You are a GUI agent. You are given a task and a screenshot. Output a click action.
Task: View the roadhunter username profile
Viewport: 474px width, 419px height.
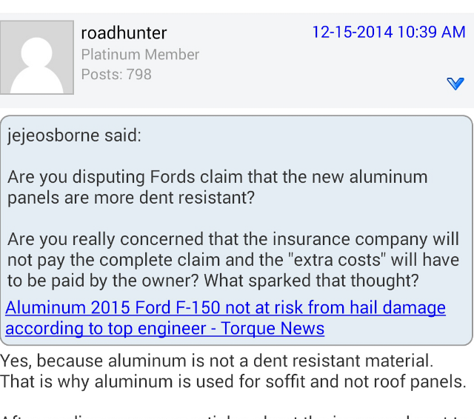[x=124, y=33]
